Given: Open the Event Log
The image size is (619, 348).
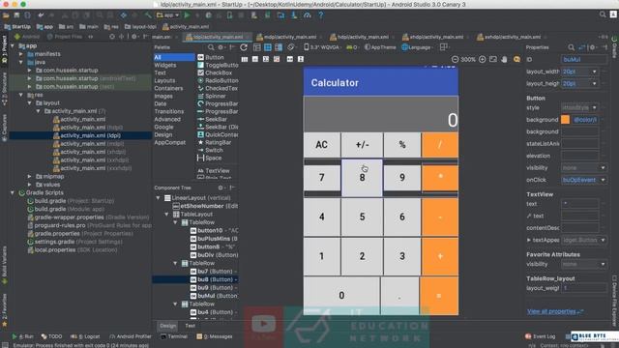Looking at the screenshot, I should coord(540,336).
